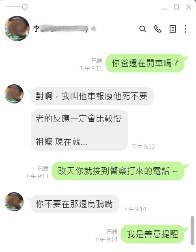
Task: Maximize the chat window
Action: pos(177,7)
